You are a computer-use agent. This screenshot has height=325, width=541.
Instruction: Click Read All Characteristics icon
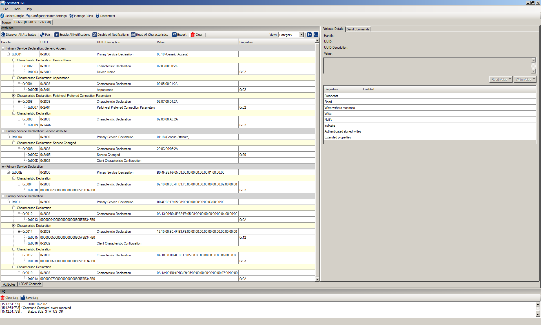[x=133, y=35]
